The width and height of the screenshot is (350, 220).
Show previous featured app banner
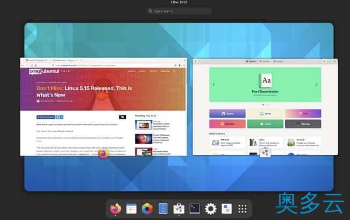(213, 84)
